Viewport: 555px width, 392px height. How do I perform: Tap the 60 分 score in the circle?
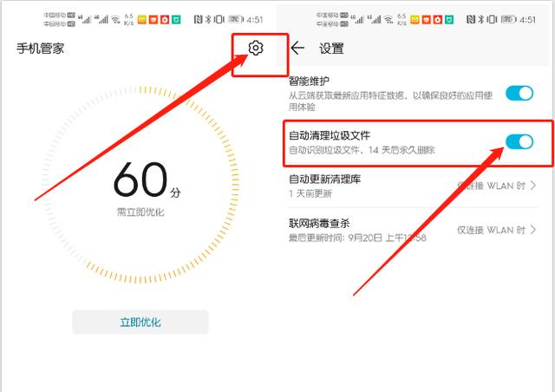pos(147,180)
